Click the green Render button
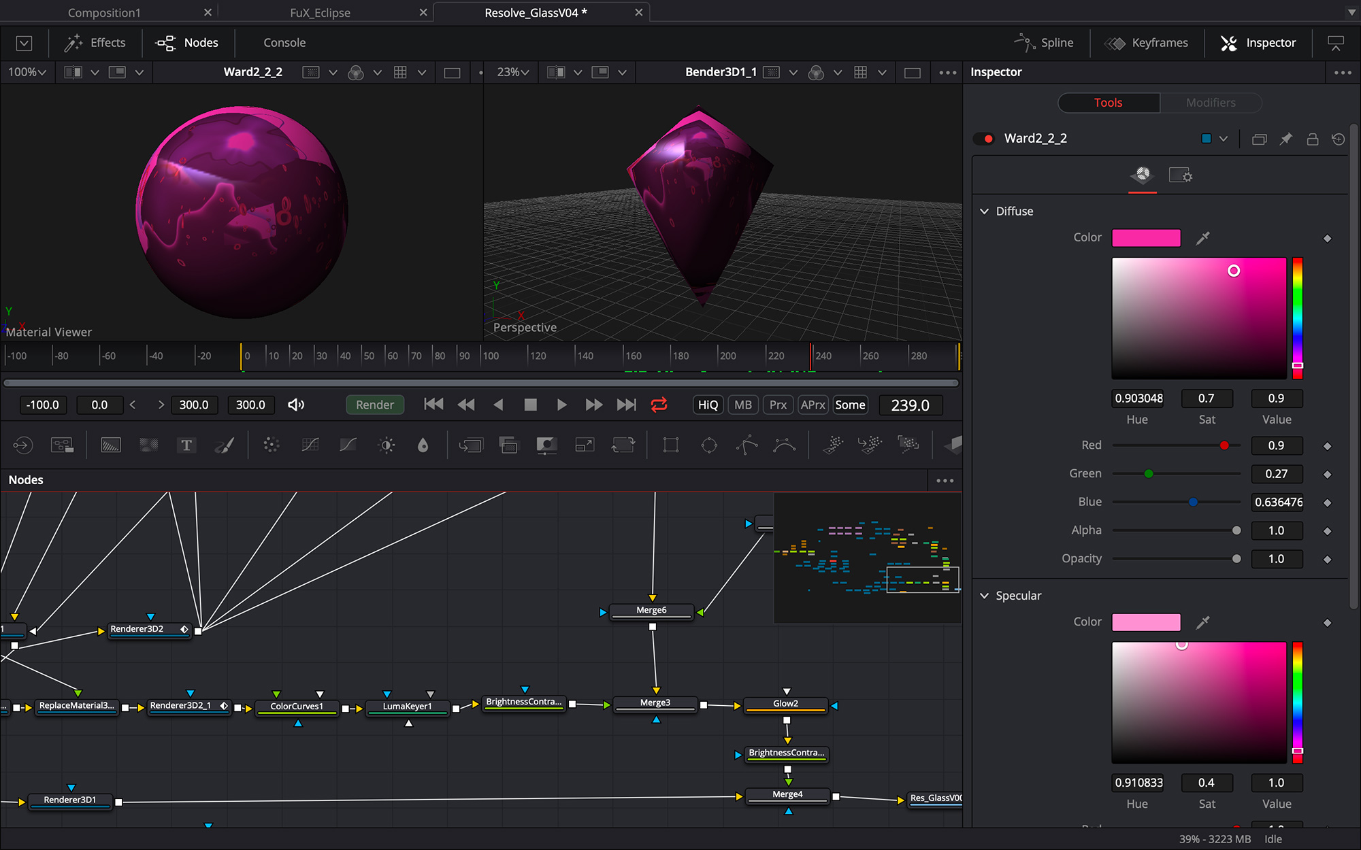1361x850 pixels. 375,405
